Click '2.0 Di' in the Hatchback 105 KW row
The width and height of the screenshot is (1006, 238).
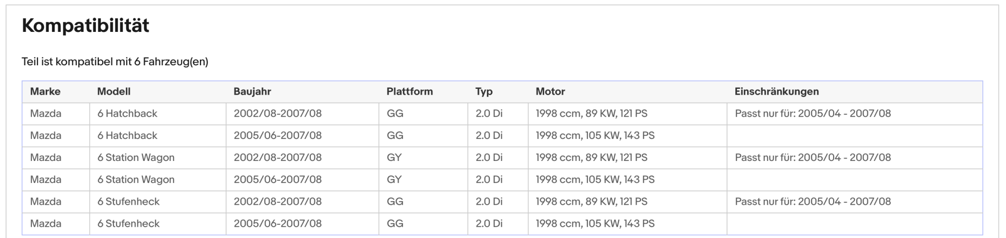point(489,135)
